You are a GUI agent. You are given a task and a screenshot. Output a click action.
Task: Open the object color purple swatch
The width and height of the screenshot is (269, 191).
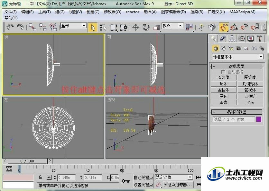[x=259, y=119]
